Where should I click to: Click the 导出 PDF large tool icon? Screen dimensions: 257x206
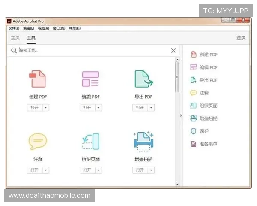(x=143, y=79)
